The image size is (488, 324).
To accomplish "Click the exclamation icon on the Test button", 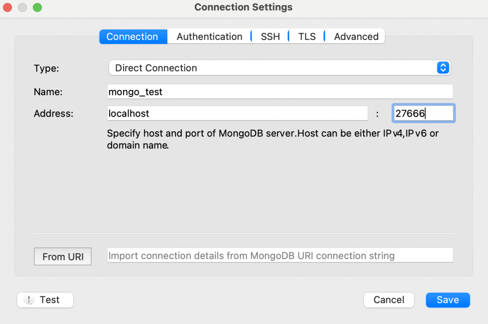I will click(x=29, y=300).
